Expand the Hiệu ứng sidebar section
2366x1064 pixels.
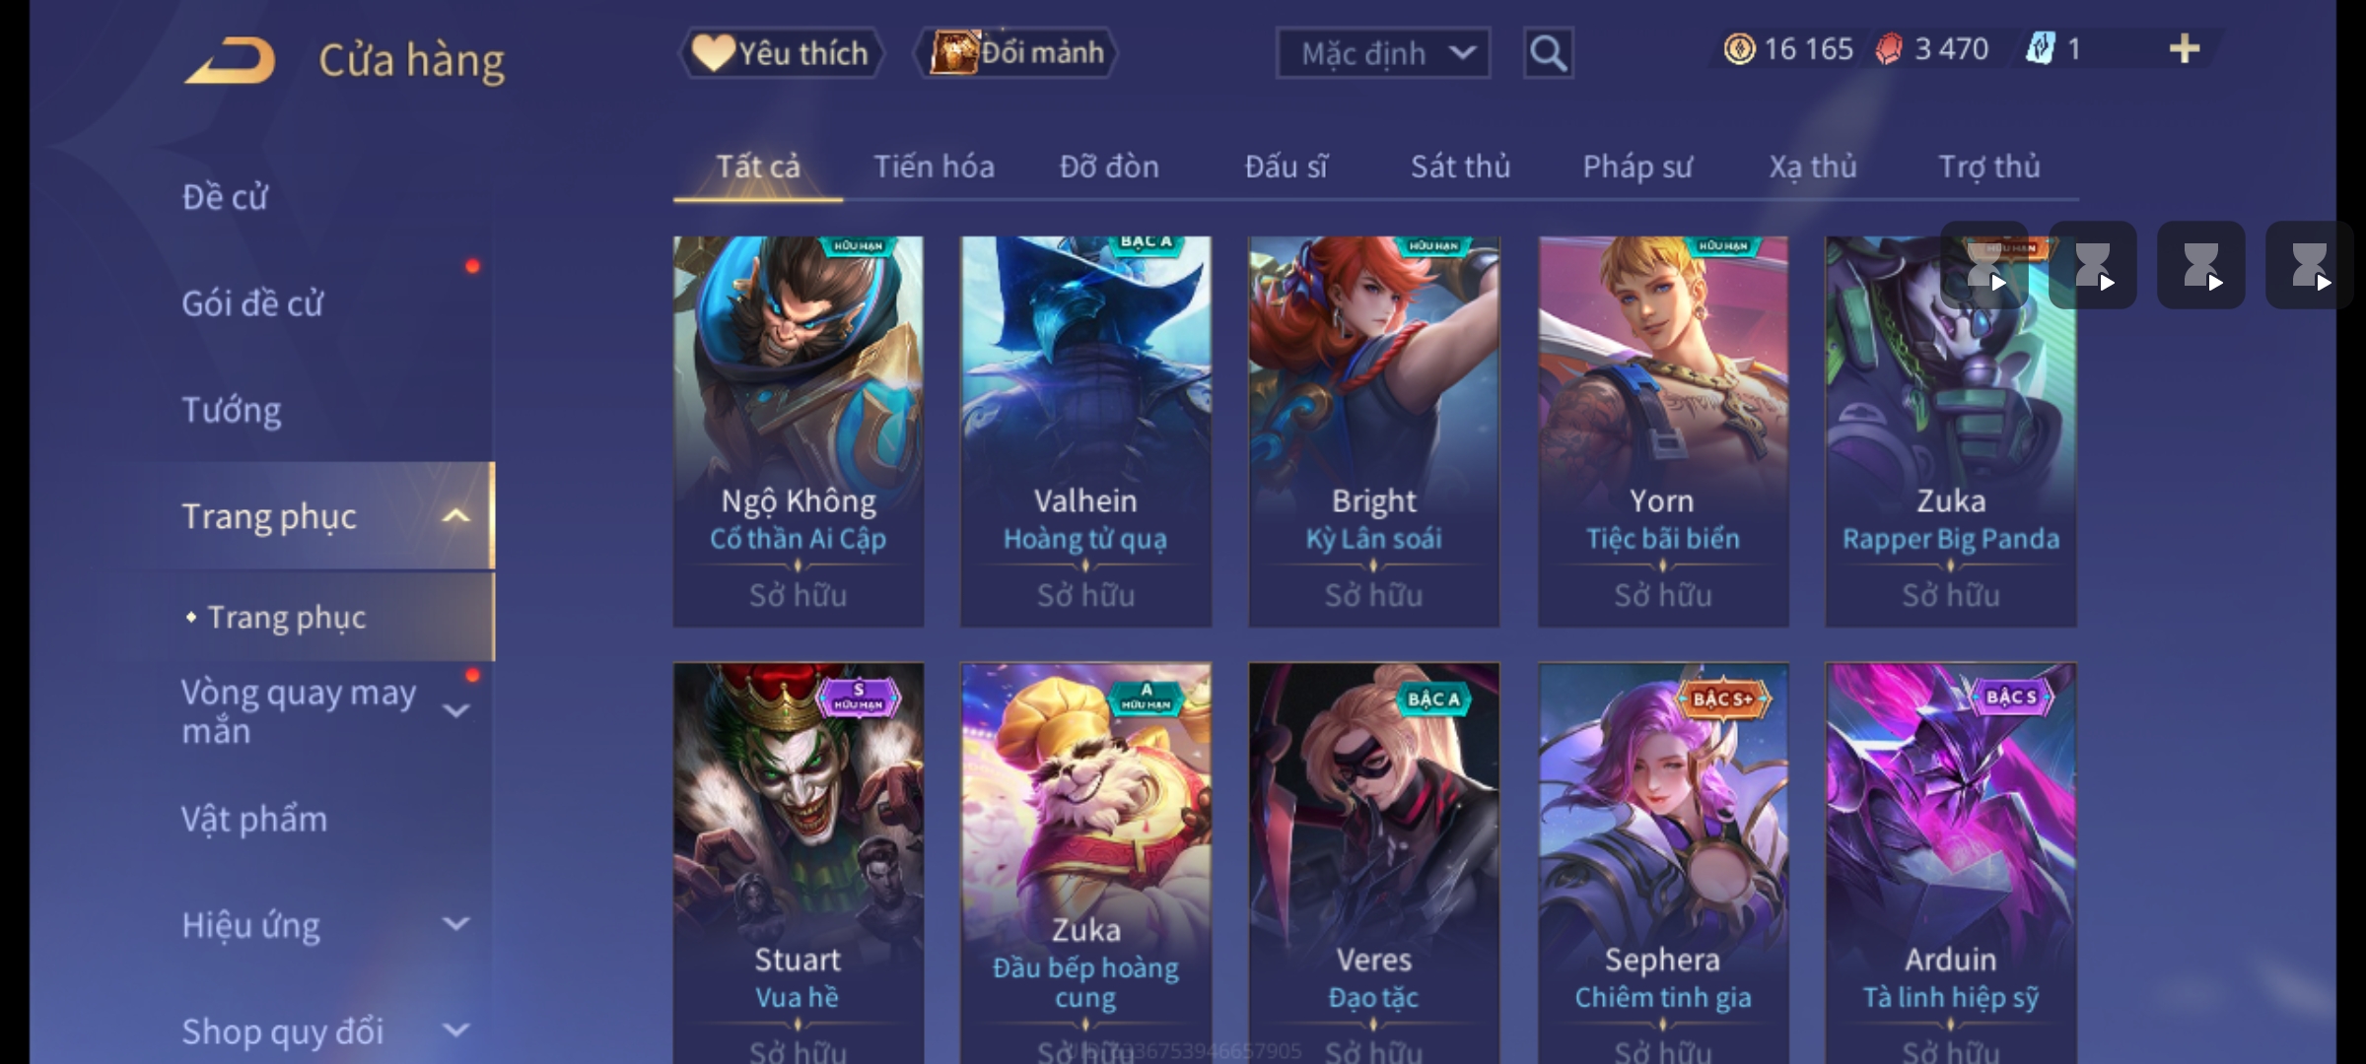455,924
